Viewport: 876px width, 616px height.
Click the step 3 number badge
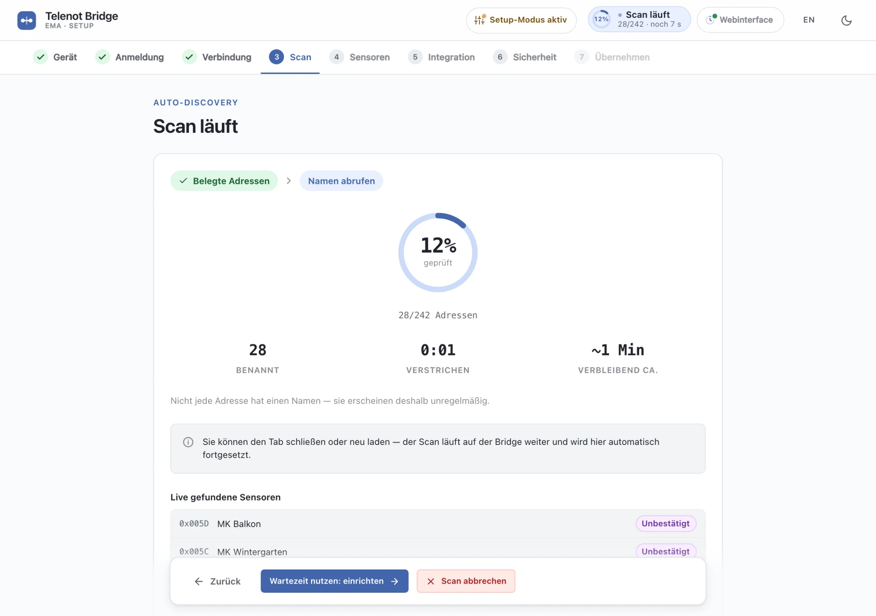pos(276,57)
